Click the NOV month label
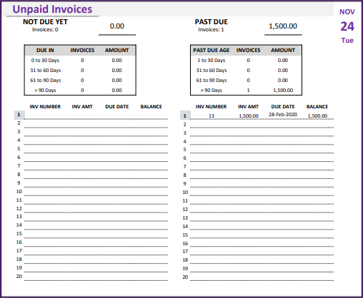363x298 pixels. 347,12
